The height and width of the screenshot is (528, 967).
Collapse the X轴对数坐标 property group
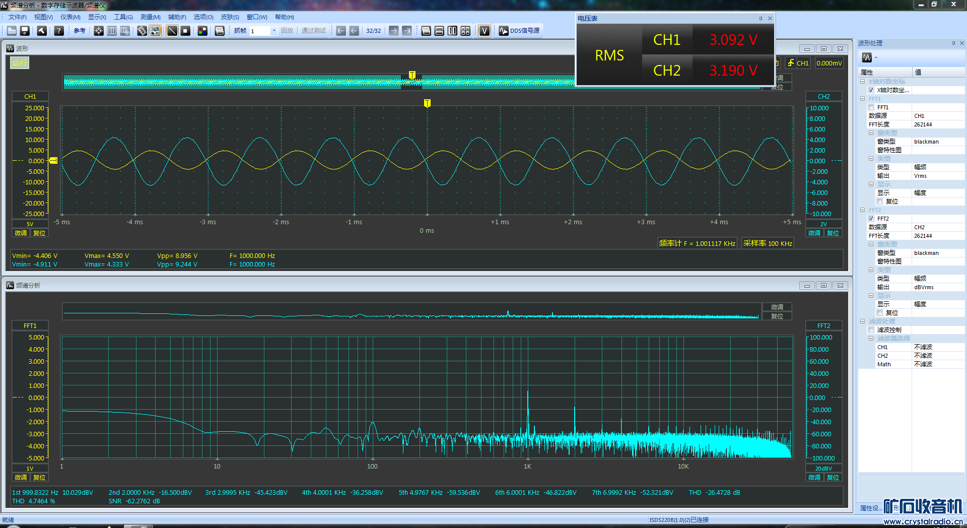coord(863,82)
